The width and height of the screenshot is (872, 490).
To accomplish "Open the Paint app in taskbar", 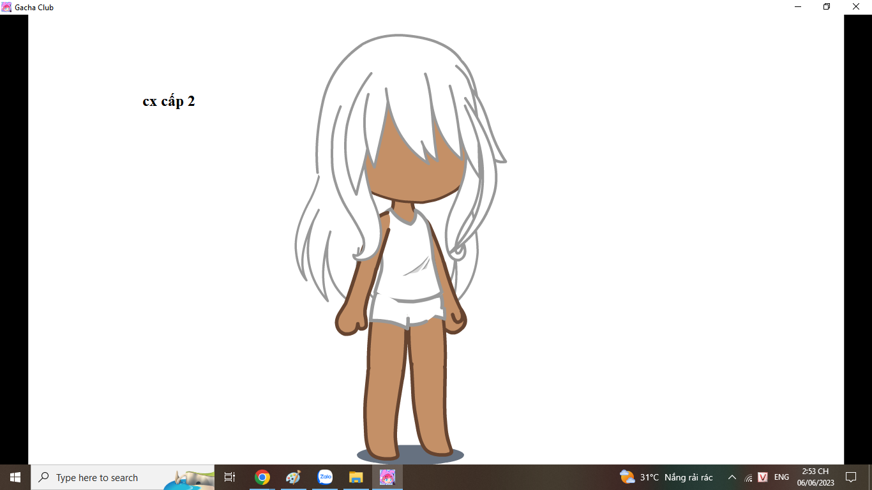I will [x=293, y=477].
